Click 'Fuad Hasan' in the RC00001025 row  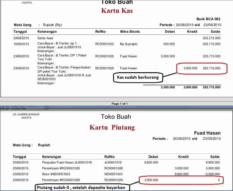(x=129, y=56)
